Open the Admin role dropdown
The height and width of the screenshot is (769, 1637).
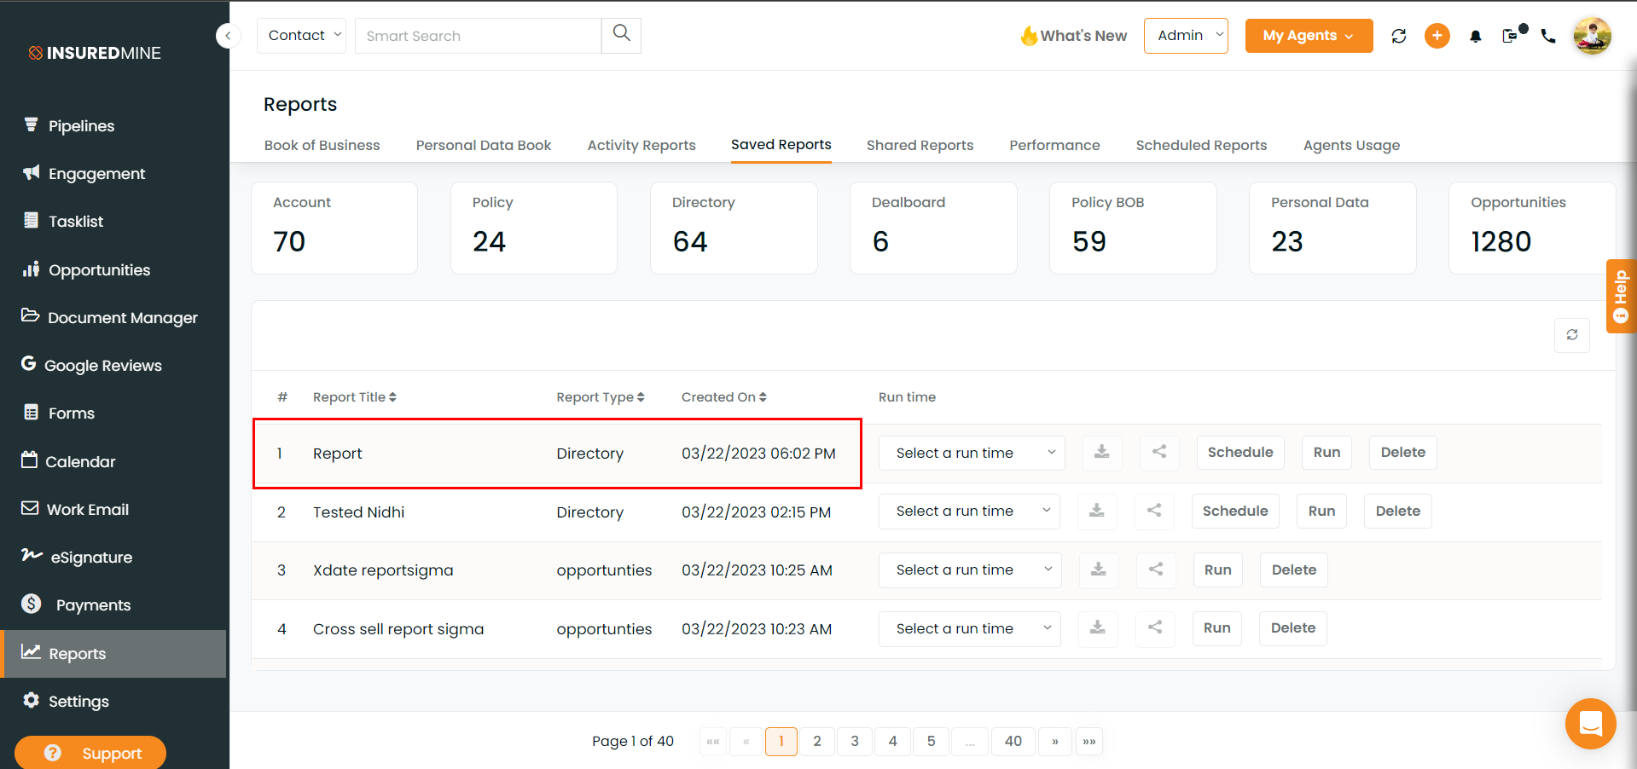(1186, 36)
